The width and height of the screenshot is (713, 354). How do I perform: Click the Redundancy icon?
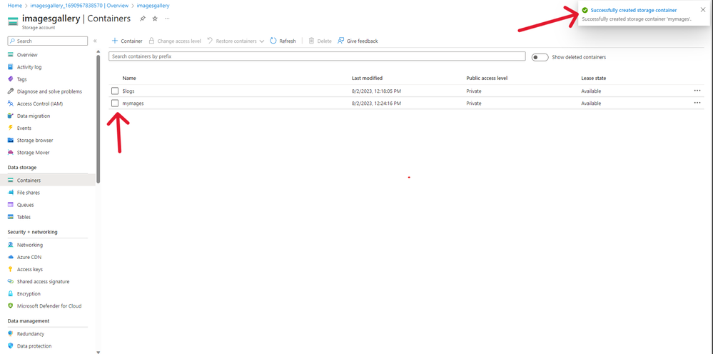pyautogui.click(x=11, y=334)
